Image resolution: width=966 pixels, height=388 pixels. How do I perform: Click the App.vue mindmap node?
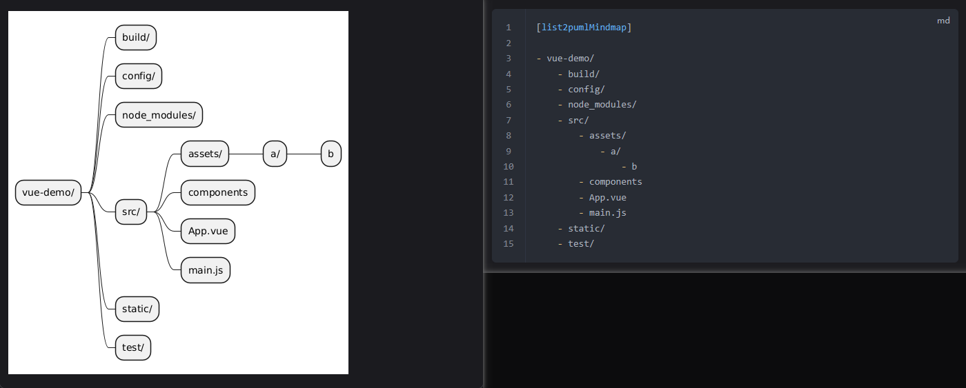click(208, 231)
